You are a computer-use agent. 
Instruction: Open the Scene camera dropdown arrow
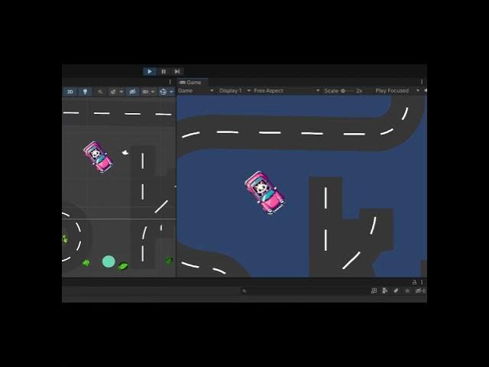(x=153, y=92)
